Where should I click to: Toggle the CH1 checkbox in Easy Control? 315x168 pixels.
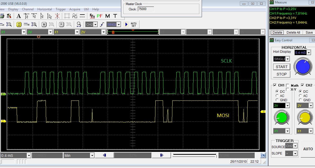click(x=275, y=85)
